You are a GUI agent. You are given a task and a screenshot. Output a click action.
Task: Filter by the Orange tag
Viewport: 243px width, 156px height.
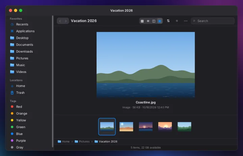click(x=29, y=113)
